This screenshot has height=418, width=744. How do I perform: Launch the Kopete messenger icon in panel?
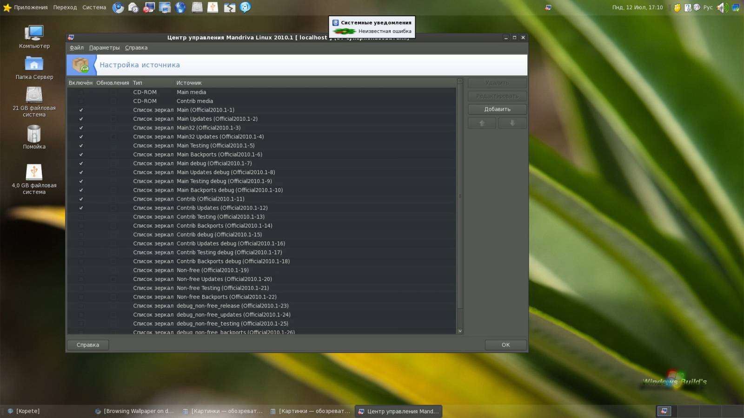[x=245, y=7]
